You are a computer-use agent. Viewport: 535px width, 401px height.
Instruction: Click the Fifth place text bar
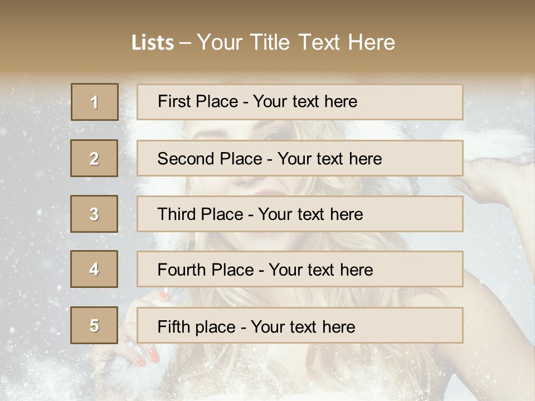pyautogui.click(x=300, y=325)
